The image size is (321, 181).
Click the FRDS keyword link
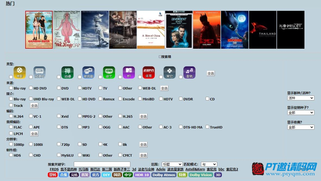coord(54,169)
